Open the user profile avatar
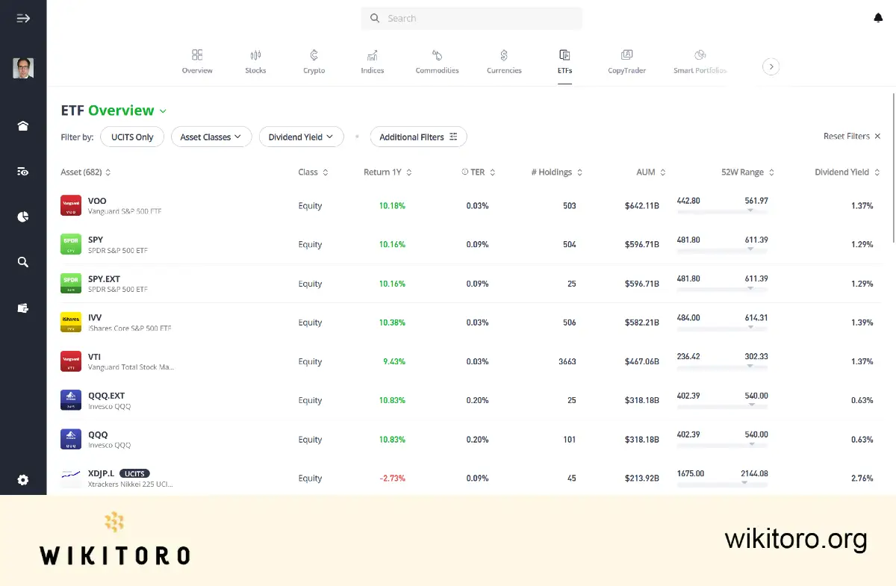The image size is (896, 586). (23, 69)
